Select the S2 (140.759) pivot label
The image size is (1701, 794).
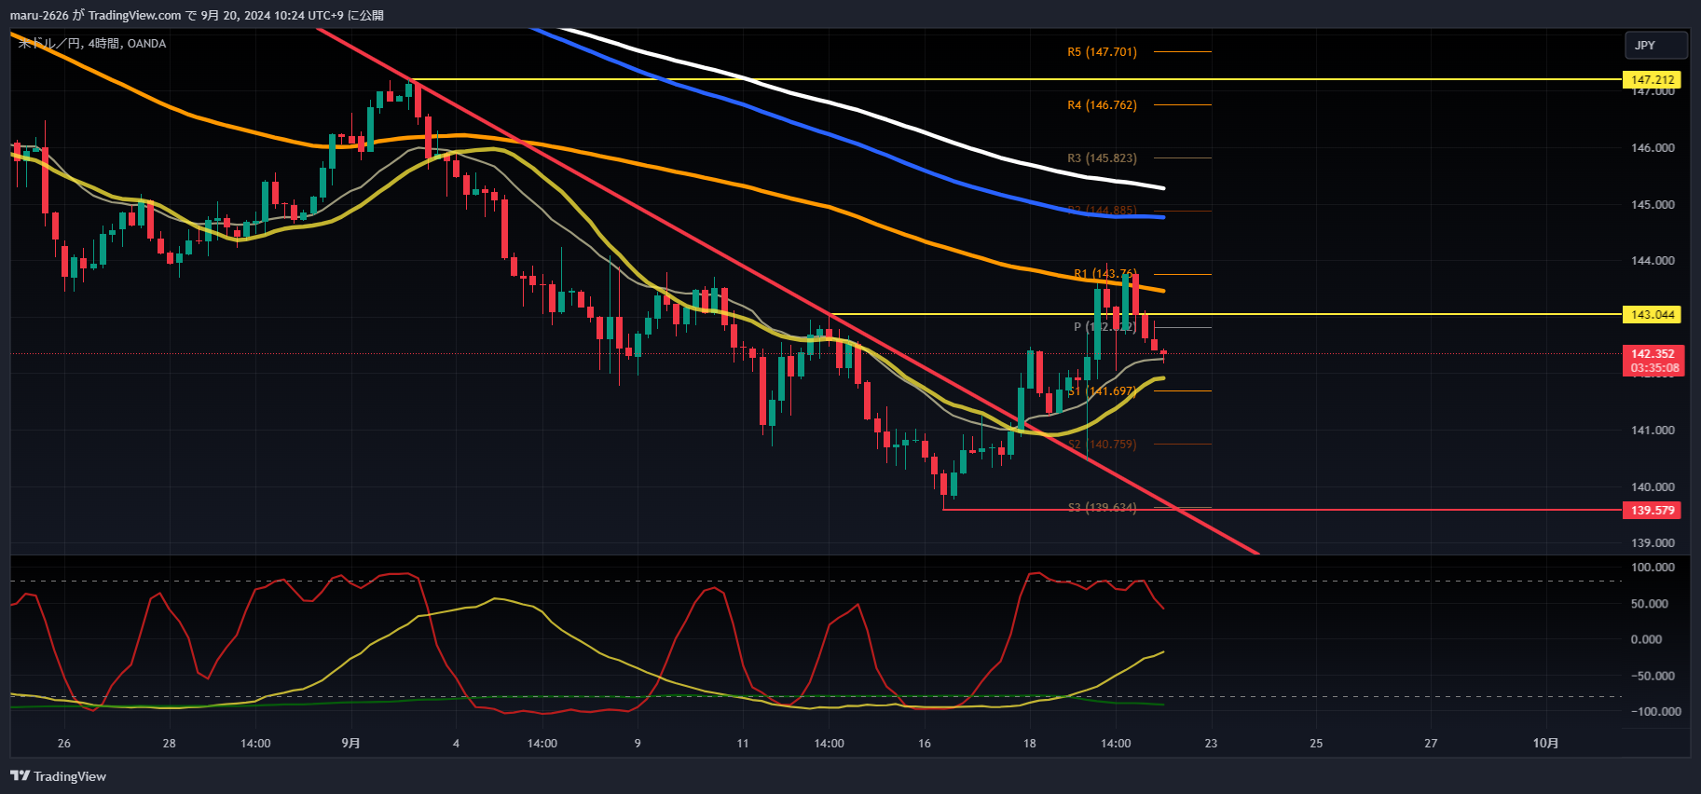(1102, 445)
